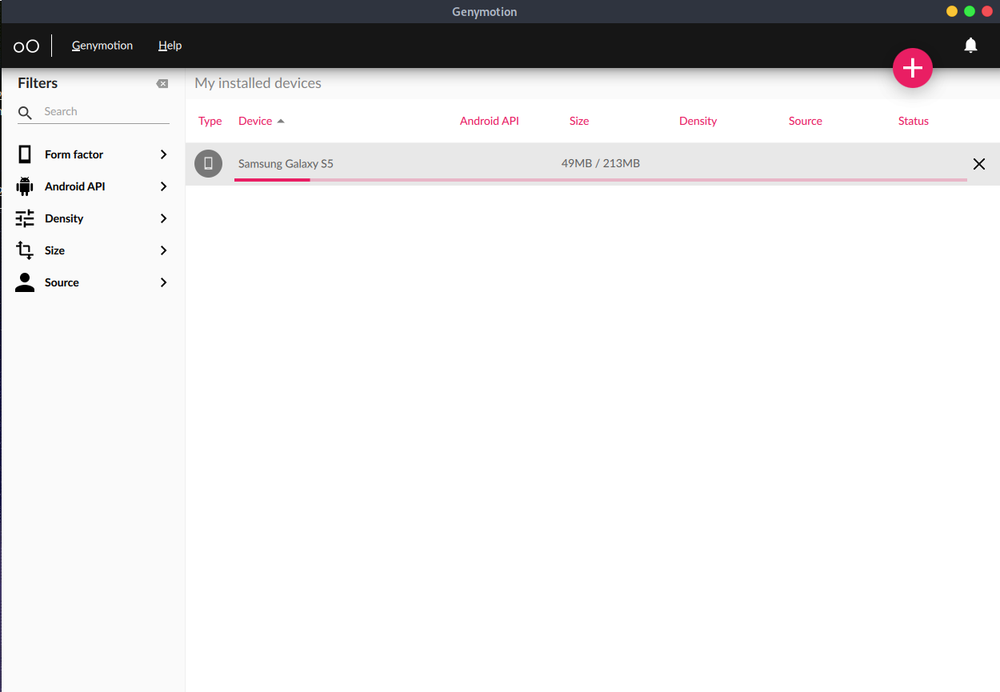Sort by the Source column header
Screen dimensions: 1000x692
[x=806, y=121]
